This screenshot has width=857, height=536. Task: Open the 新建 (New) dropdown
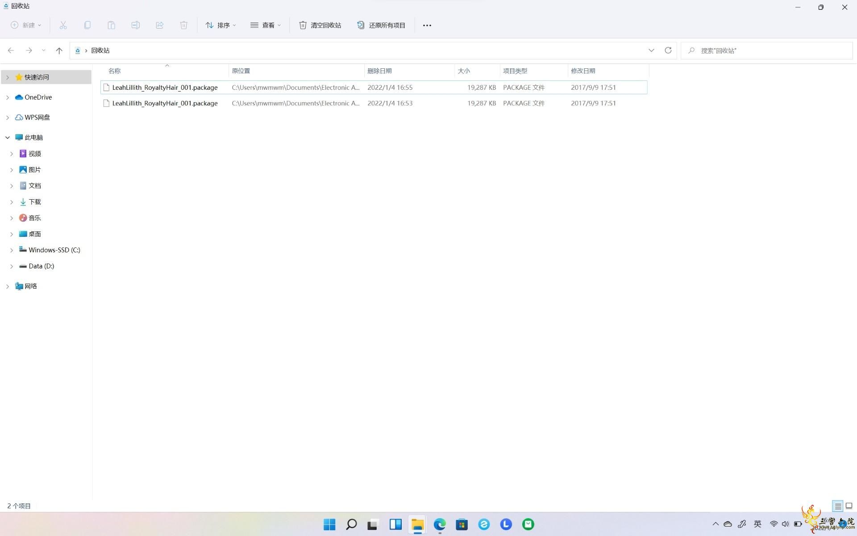coord(26,25)
